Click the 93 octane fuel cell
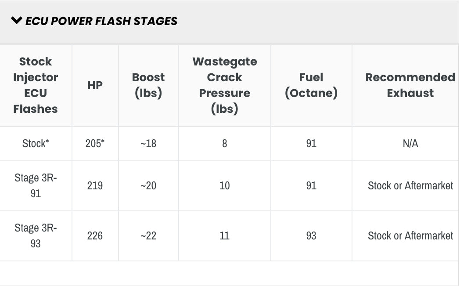Viewport: 460px width, 286px height. tap(311, 235)
